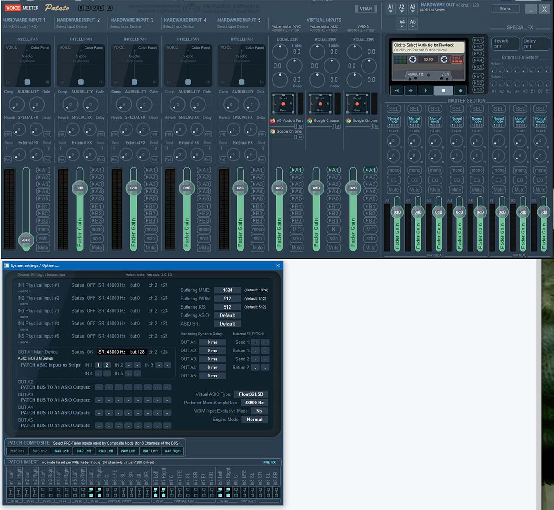Toggle mono on Hardware Input 3 strip
554x510 pixels.
pyautogui.click(x=151, y=229)
